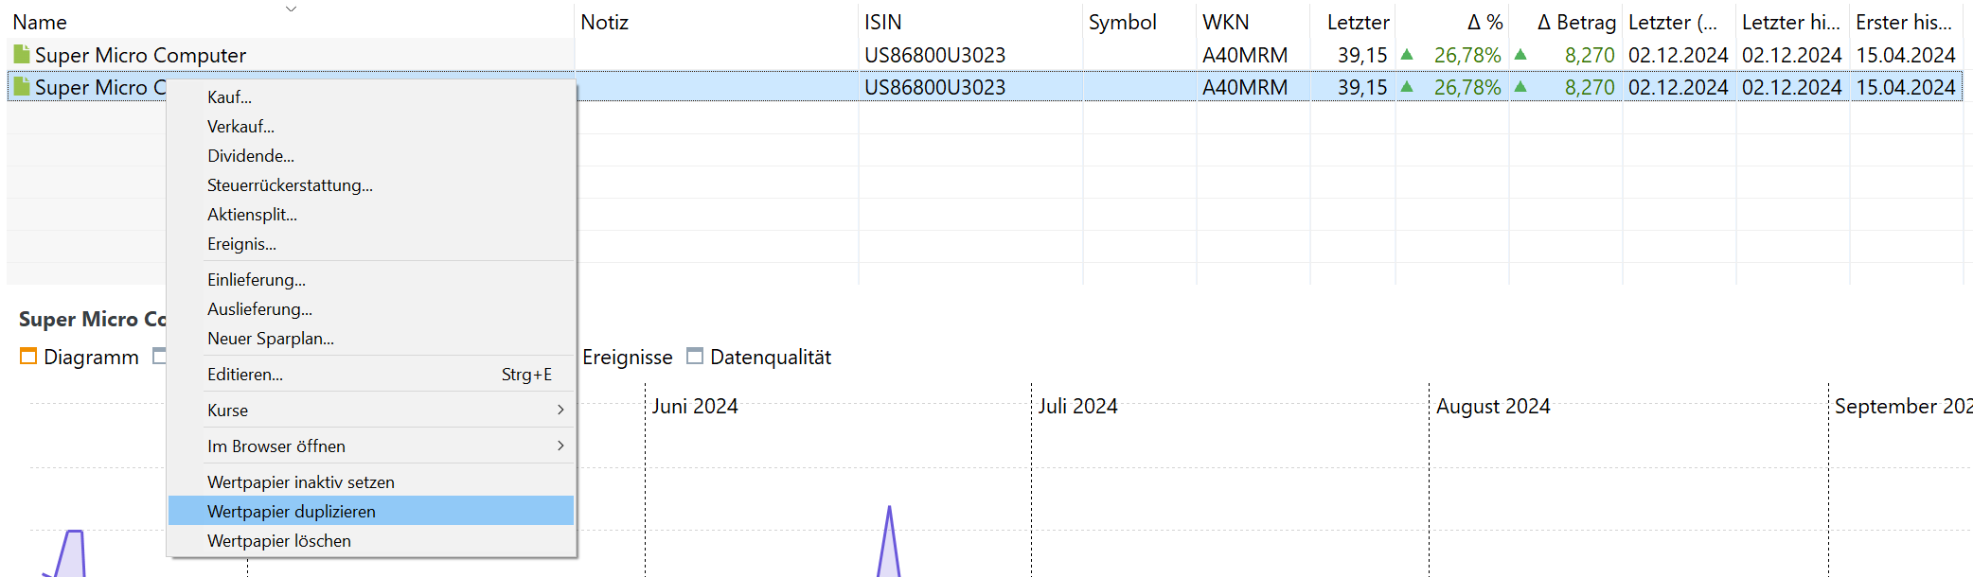1973x577 pixels.
Task: Click WKN A40MRM in the first row
Action: 1245,56
